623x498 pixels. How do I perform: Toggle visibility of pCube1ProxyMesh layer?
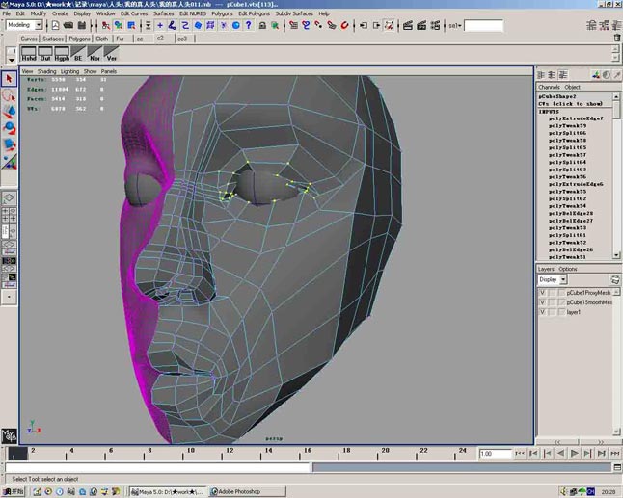click(x=542, y=293)
